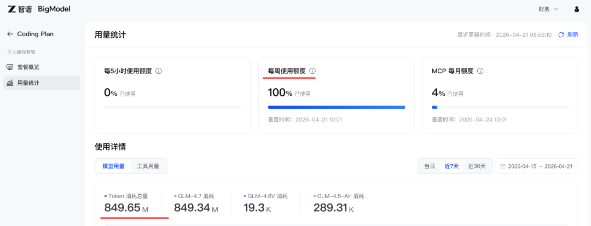
Task: Click the back arrow beside Coding Plan
Action: pos(10,34)
